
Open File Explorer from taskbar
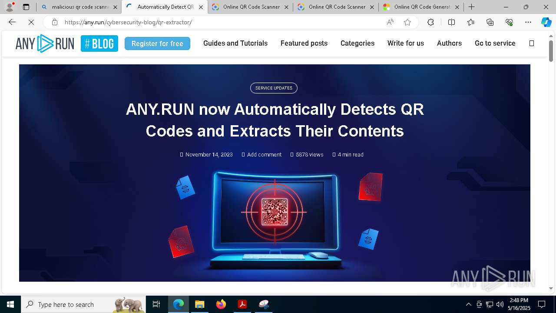tap(200, 304)
